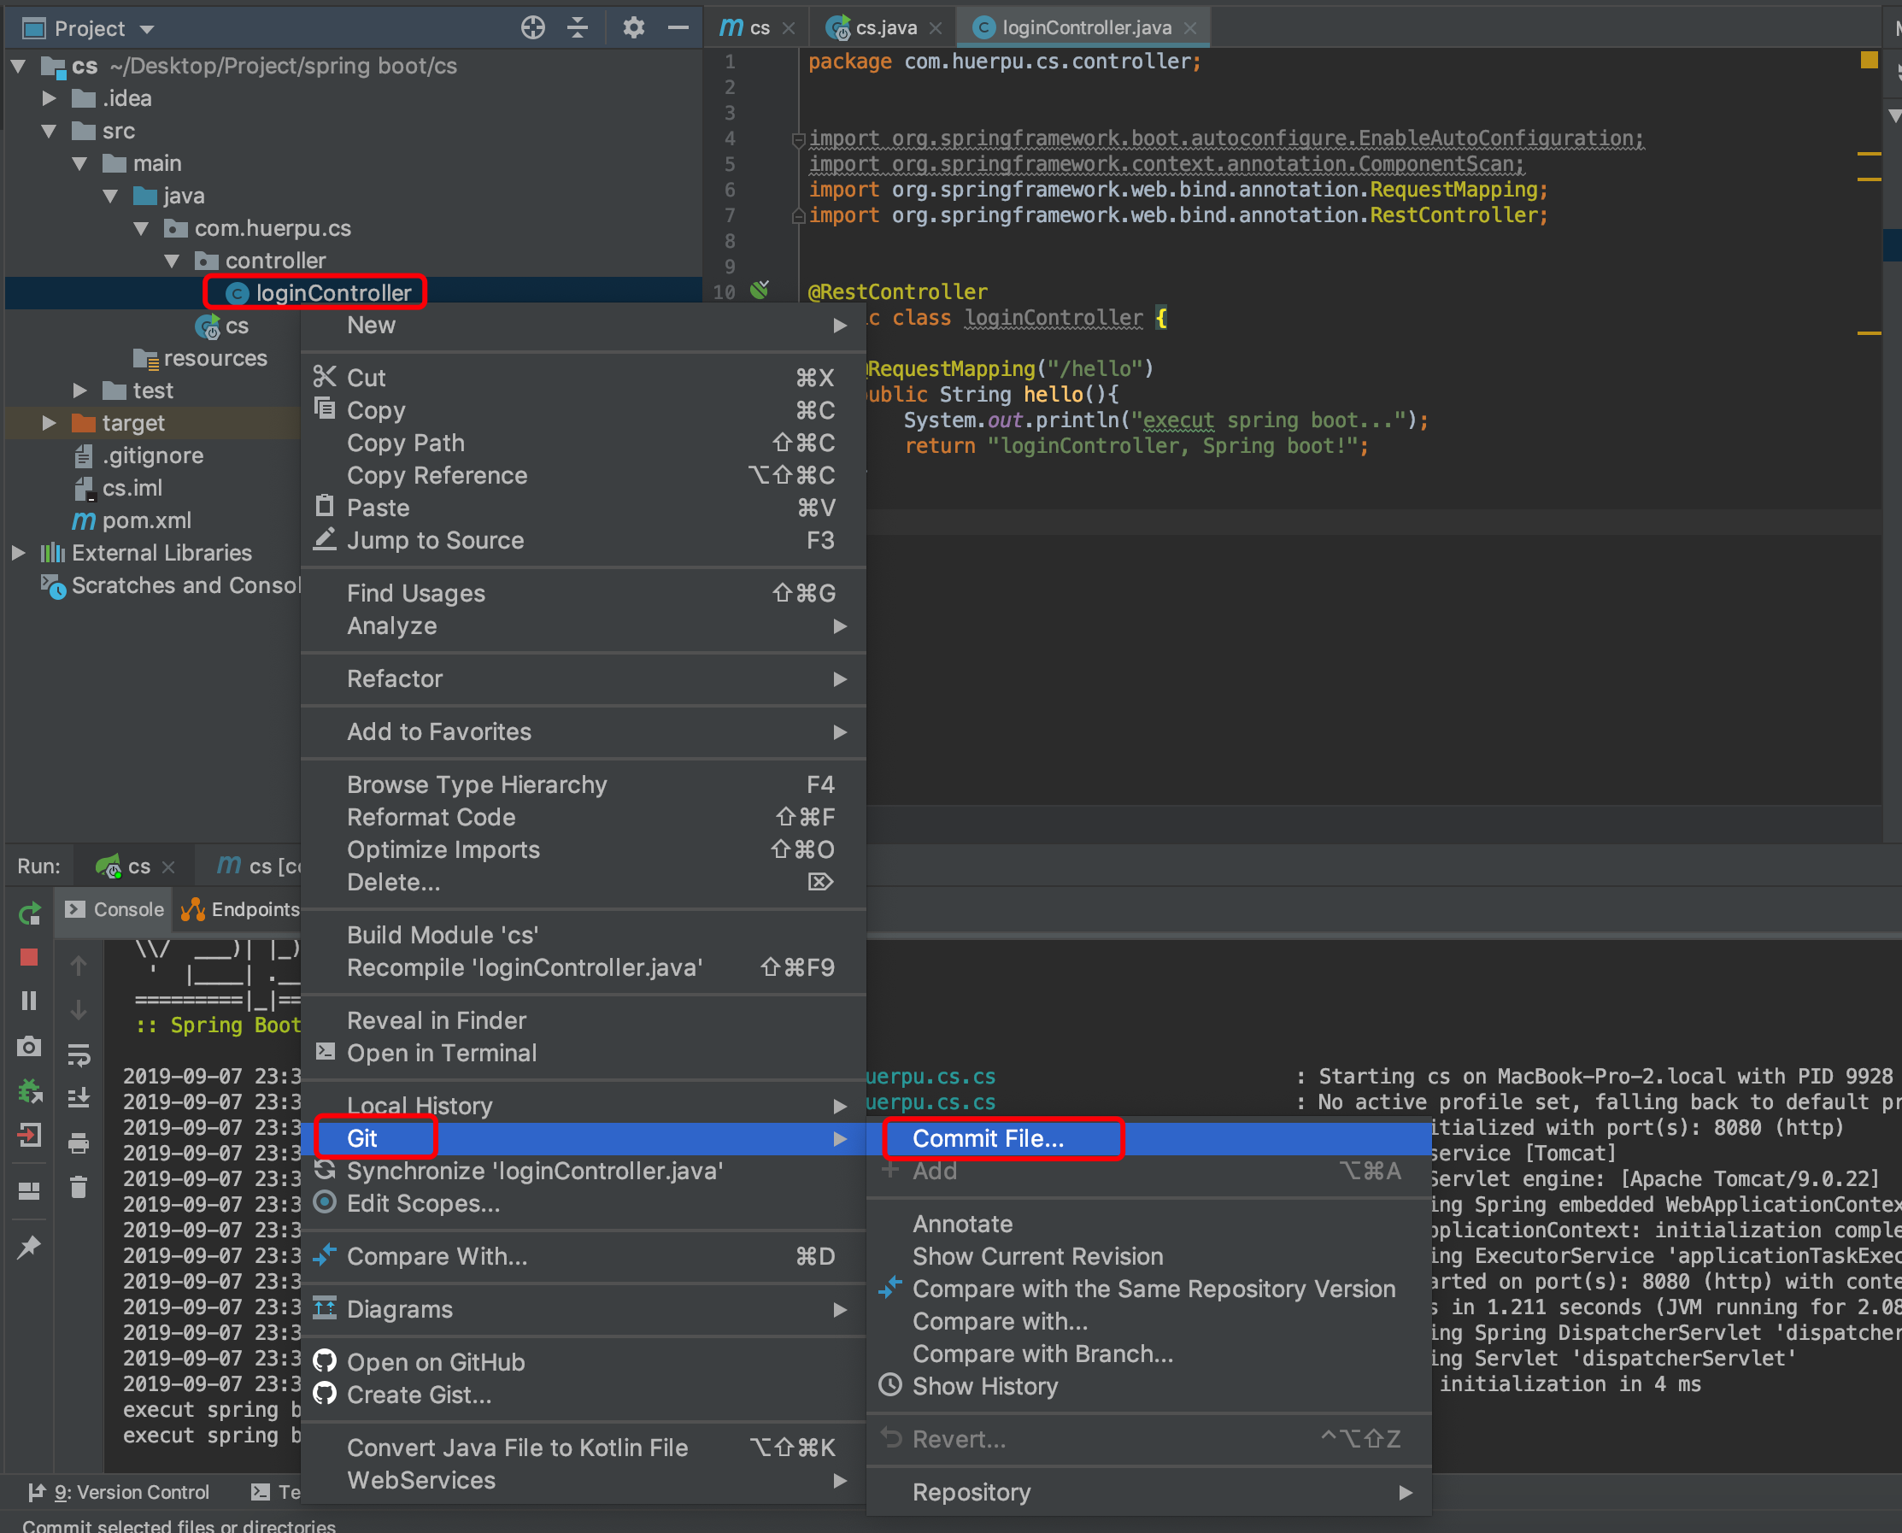Choose Commit File... from Git submenu
Screen dimensions: 1902x1533
[x=987, y=1138]
